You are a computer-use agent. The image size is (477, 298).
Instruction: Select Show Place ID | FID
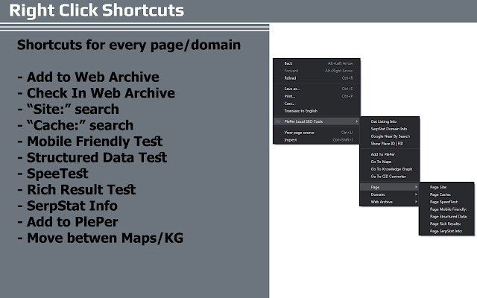point(389,144)
